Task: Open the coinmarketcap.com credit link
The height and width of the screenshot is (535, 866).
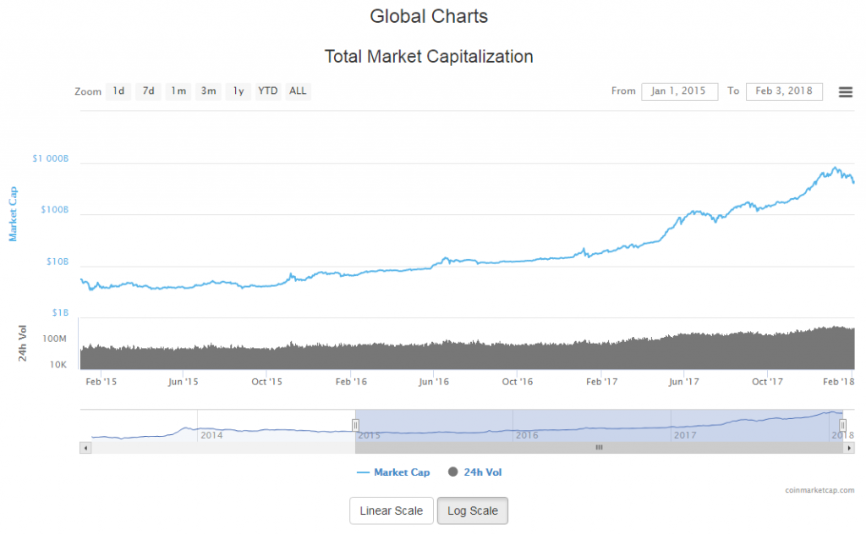Action: pyautogui.click(x=819, y=490)
